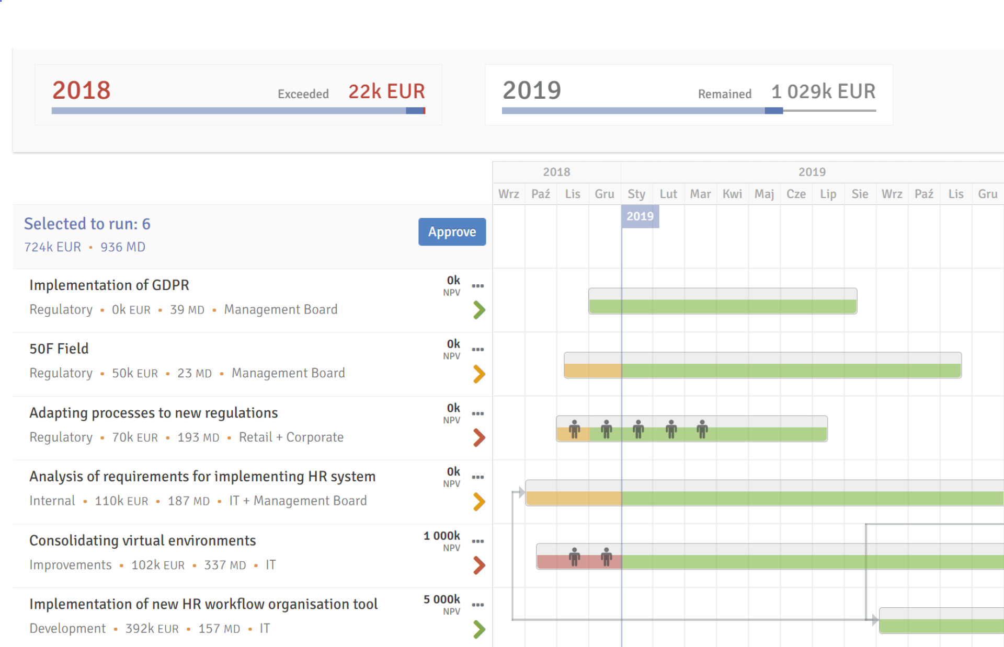Click the '724k EUR' selected total
Viewport: 1004px width, 647px height.
(x=53, y=247)
